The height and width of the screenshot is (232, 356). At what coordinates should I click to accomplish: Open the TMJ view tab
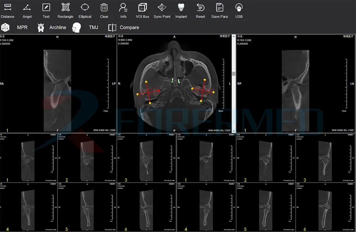click(x=85, y=27)
